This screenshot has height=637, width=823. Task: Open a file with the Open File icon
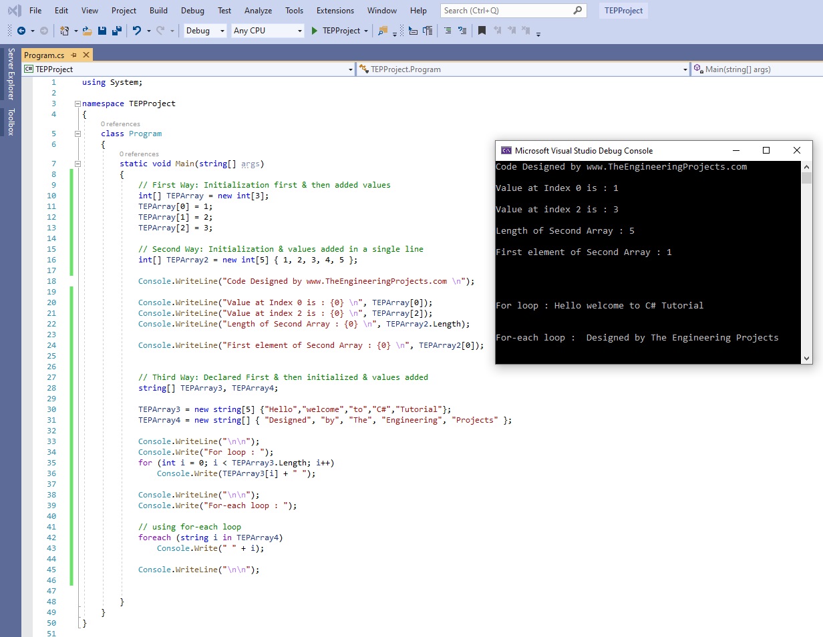(x=86, y=31)
